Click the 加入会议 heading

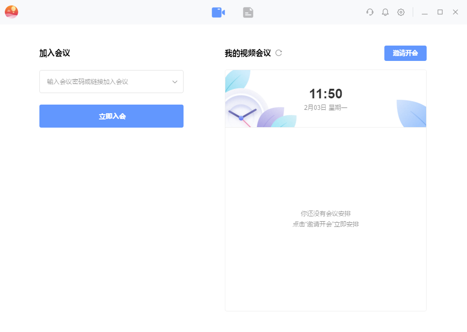[x=55, y=53]
